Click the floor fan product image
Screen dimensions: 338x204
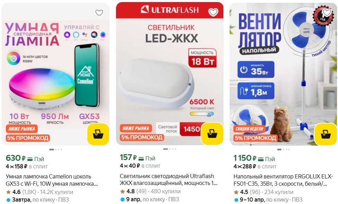click(x=283, y=74)
